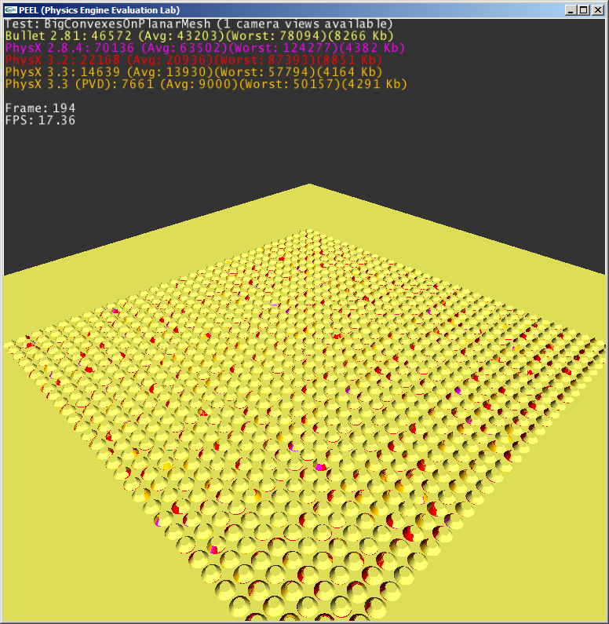Viewport: 609px width, 624px height.
Task: Click the Bullet 2.81 stats line
Action: click(199, 36)
